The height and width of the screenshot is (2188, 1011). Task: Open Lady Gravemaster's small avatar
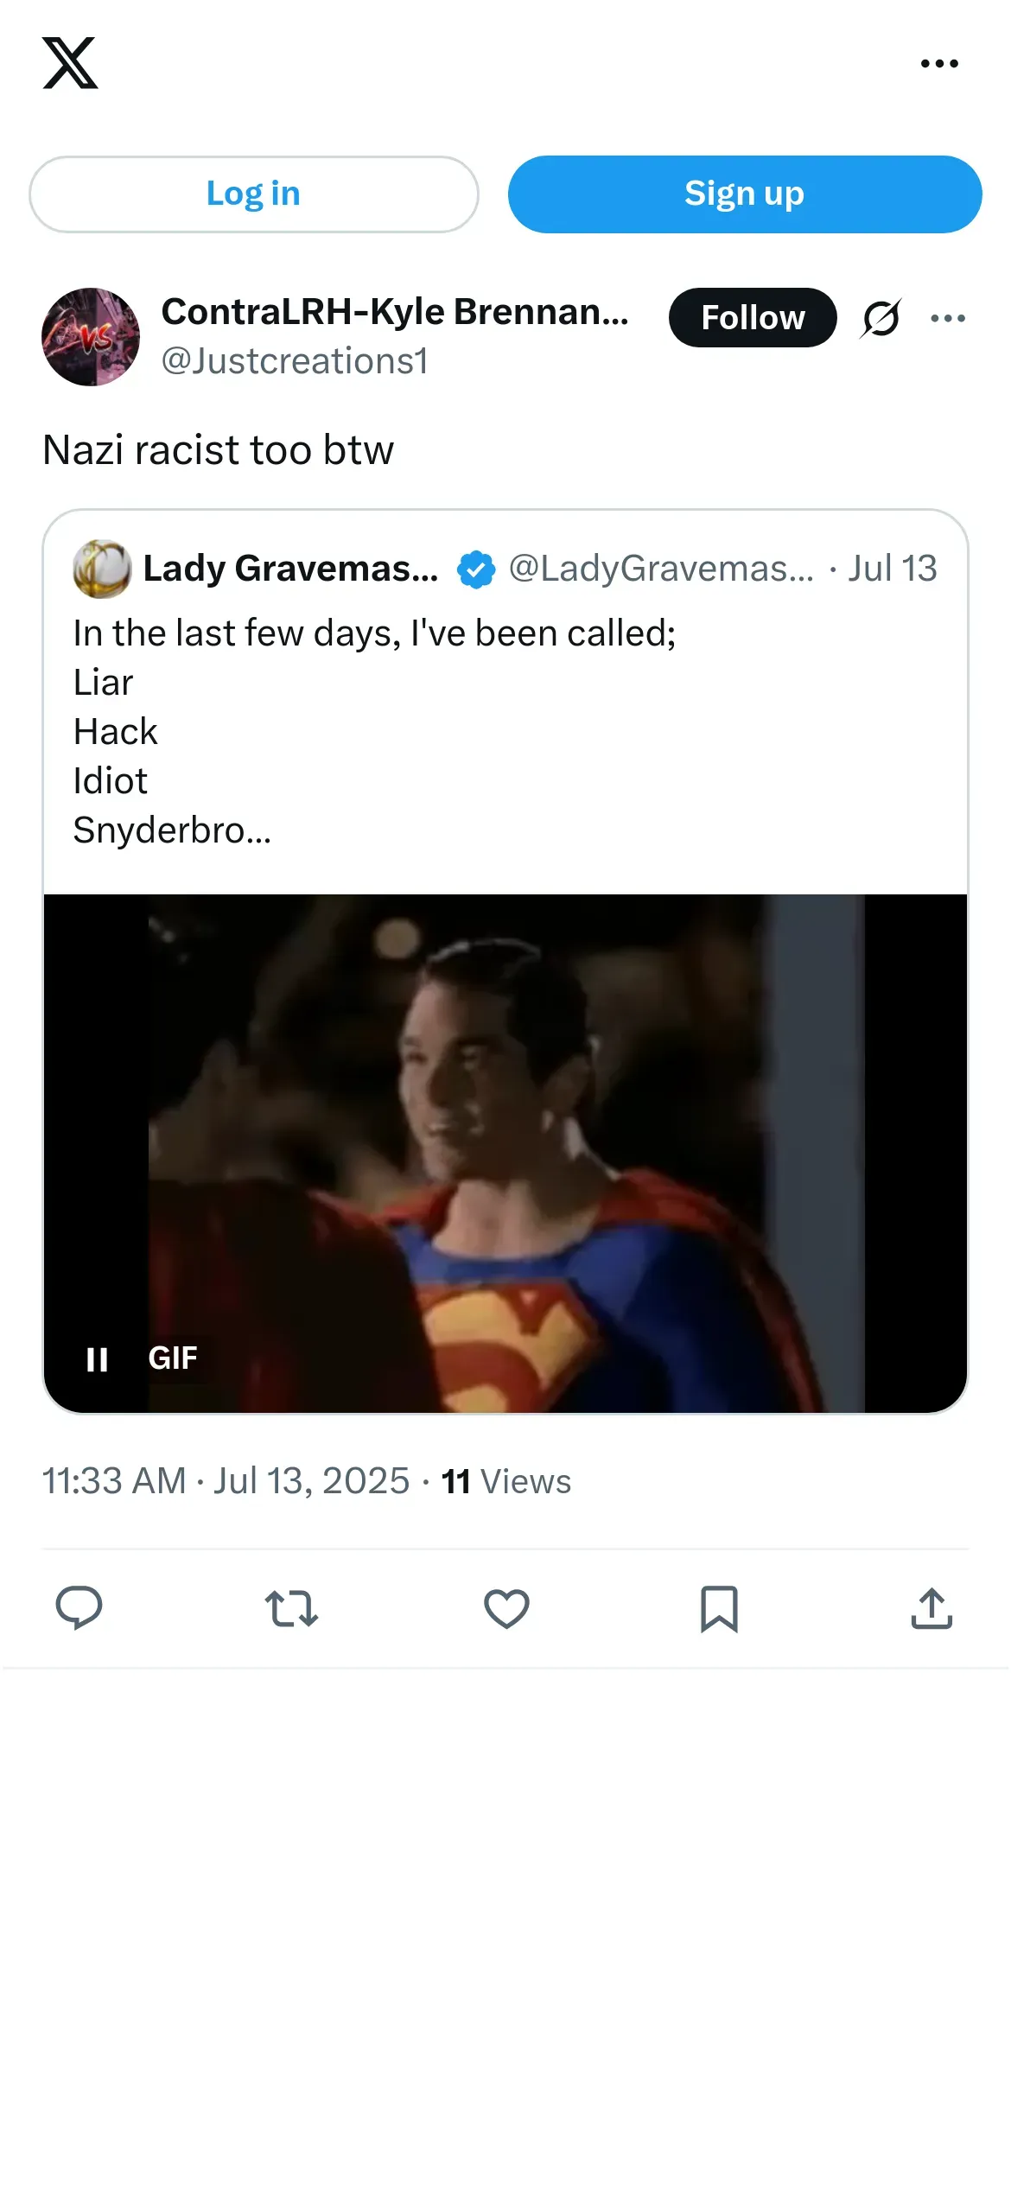(x=102, y=569)
